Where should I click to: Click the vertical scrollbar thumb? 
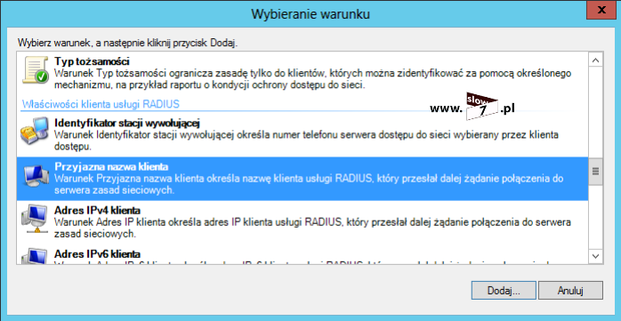[x=596, y=171]
